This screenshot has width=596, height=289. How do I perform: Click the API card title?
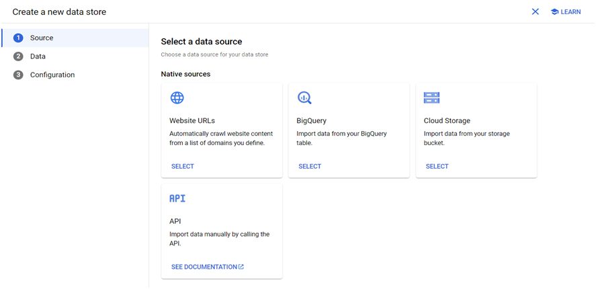175,221
